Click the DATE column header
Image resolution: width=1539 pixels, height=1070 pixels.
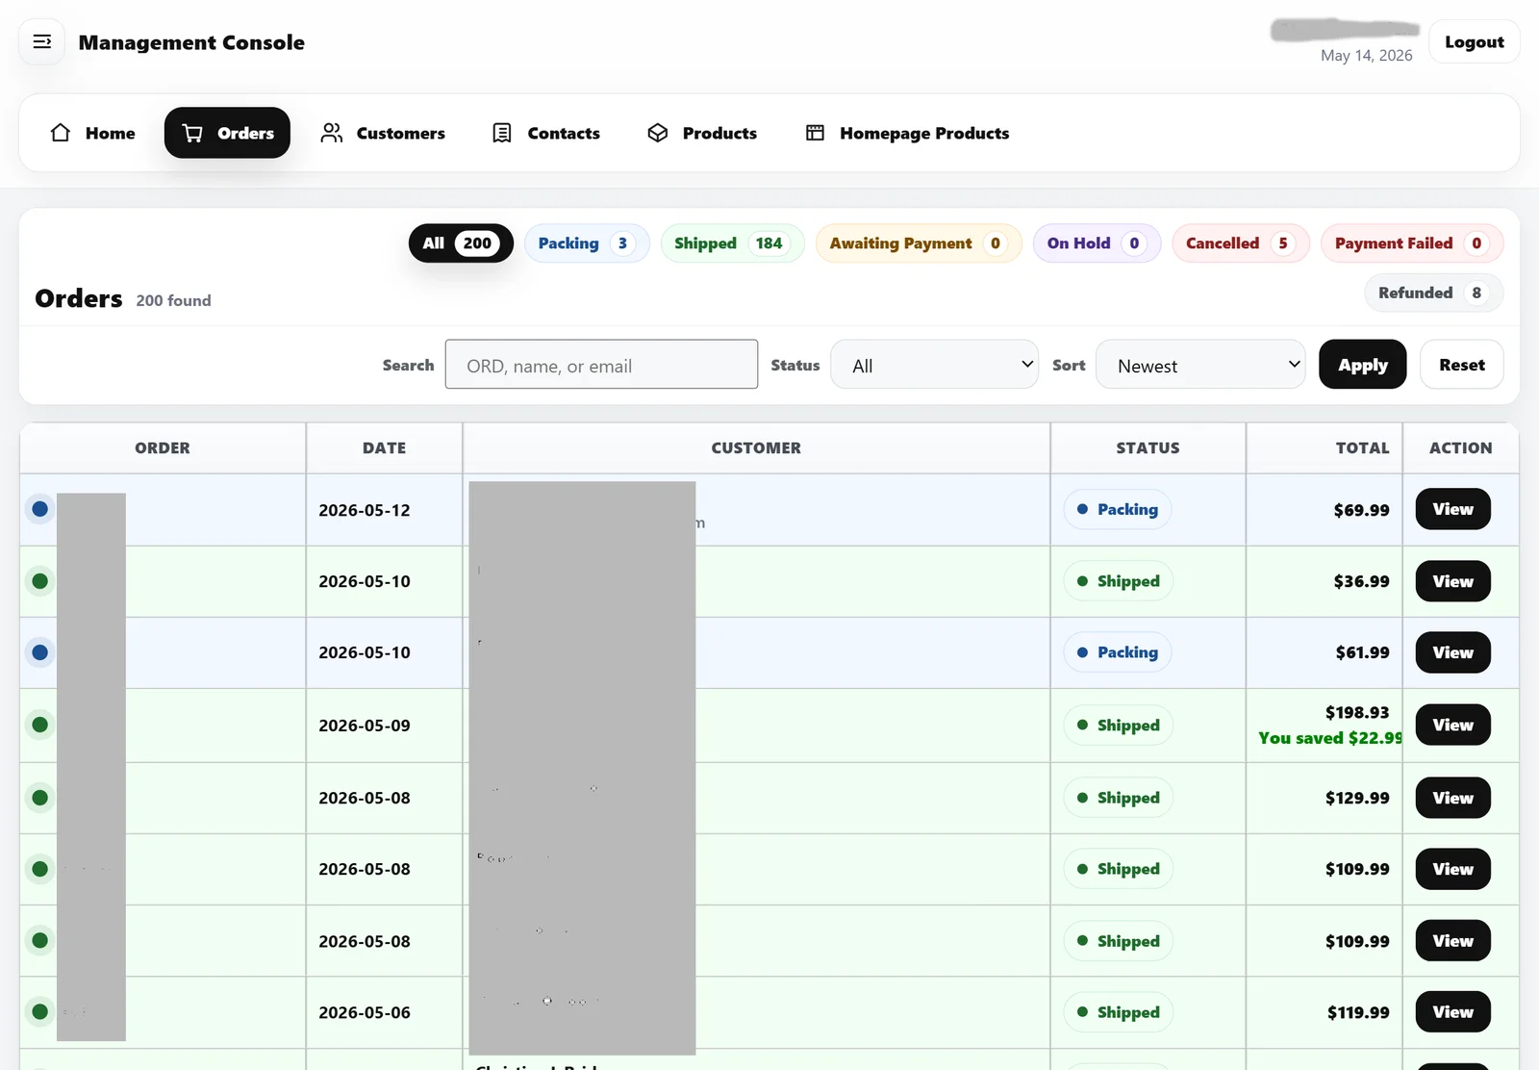[384, 448]
